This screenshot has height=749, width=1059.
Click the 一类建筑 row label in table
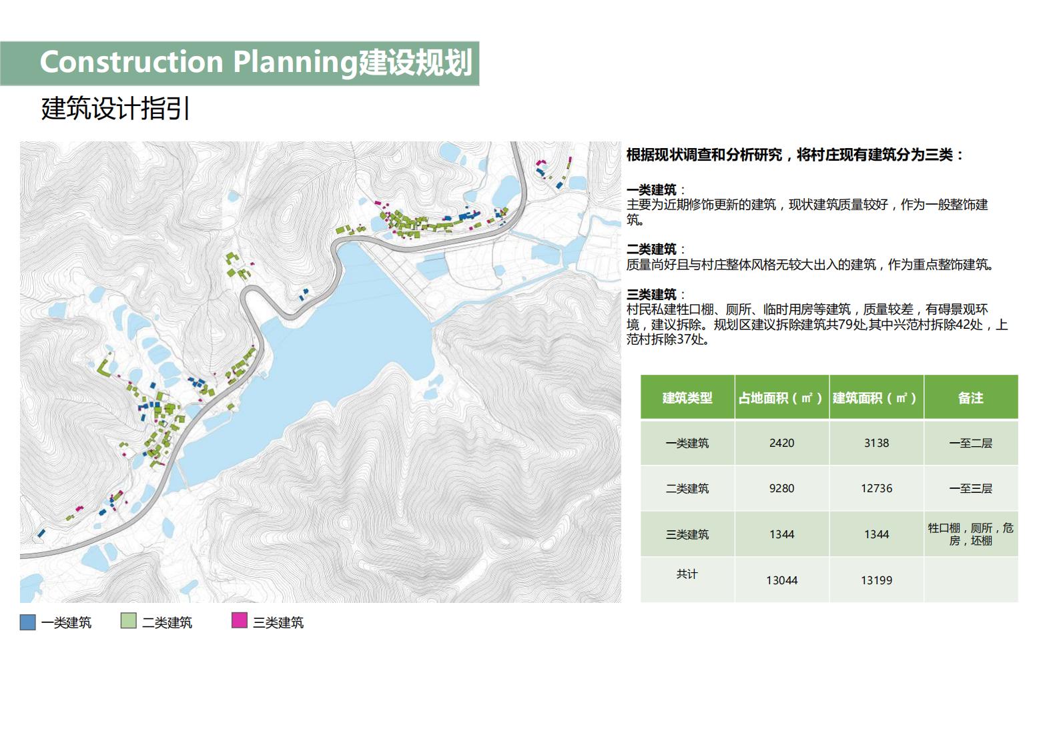click(687, 443)
